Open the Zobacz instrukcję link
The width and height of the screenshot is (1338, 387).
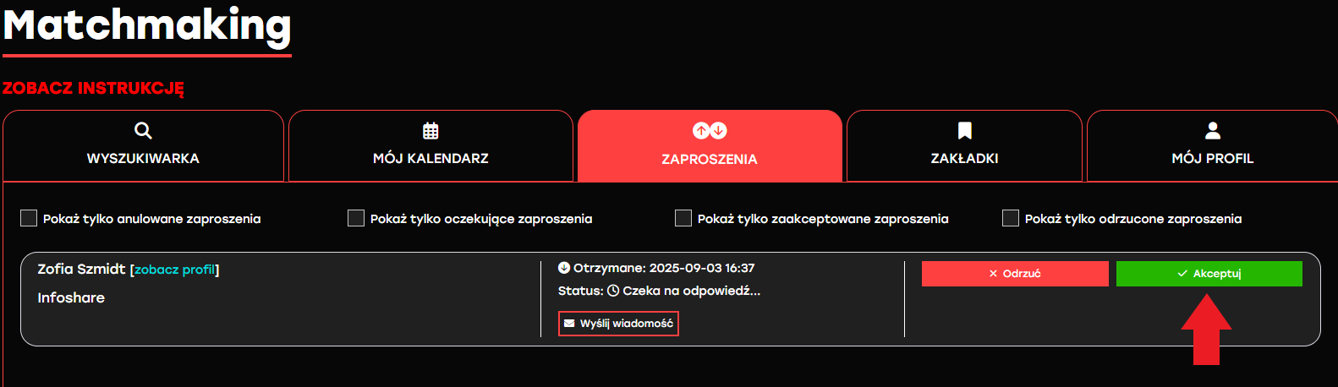(x=93, y=88)
